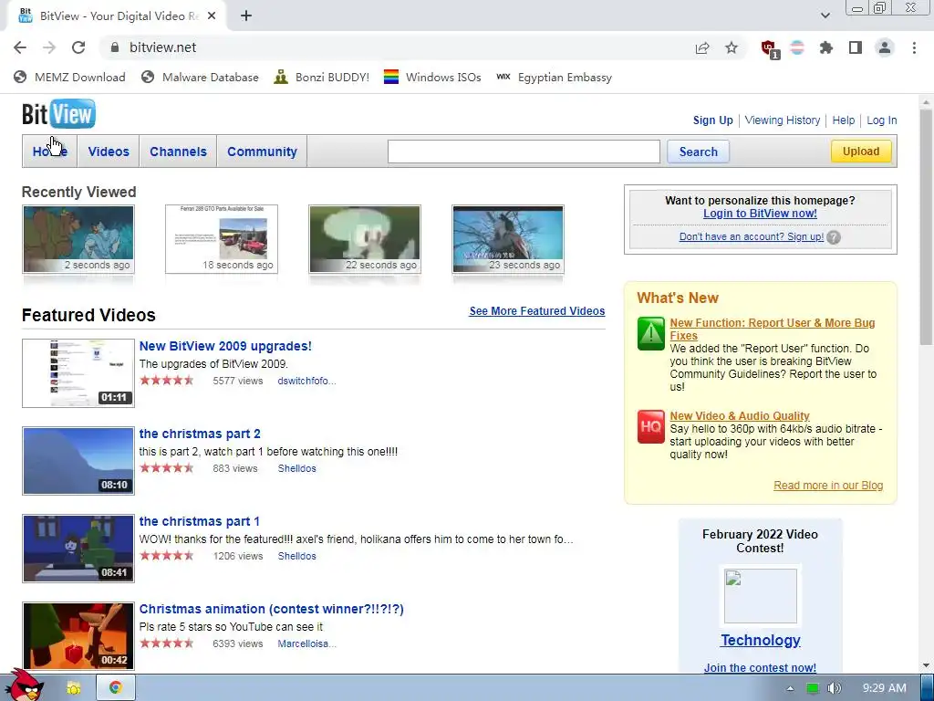Click the 01:11 video thumbnail
This screenshot has height=701, width=934.
tap(78, 373)
